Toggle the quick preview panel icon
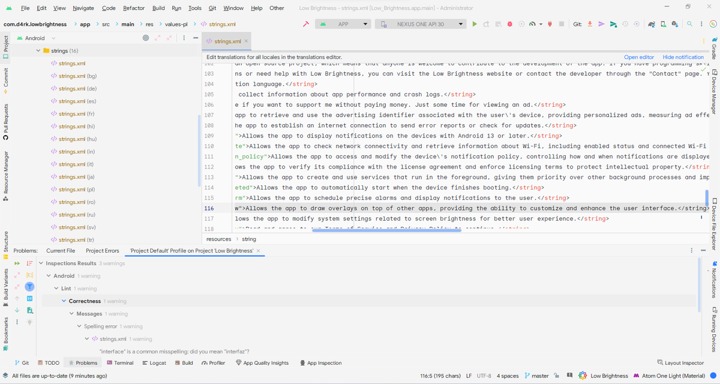 click(29, 298)
